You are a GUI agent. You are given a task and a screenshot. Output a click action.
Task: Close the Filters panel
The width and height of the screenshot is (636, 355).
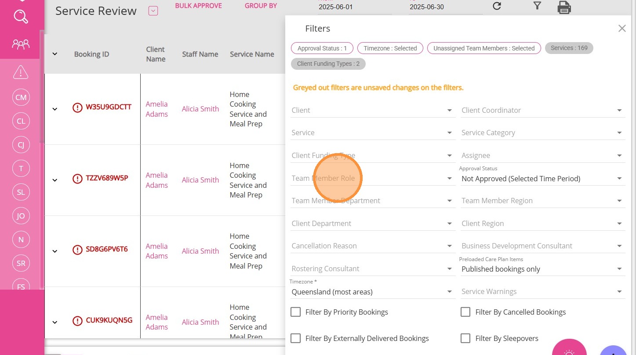pyautogui.click(x=621, y=29)
